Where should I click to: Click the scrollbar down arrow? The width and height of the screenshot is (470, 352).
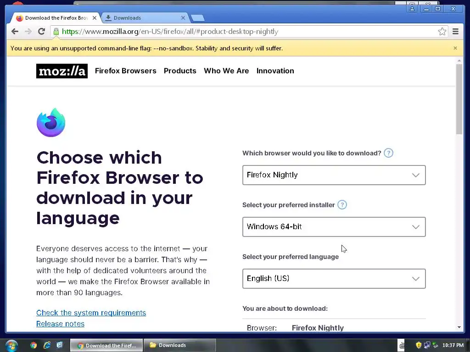click(x=459, y=327)
